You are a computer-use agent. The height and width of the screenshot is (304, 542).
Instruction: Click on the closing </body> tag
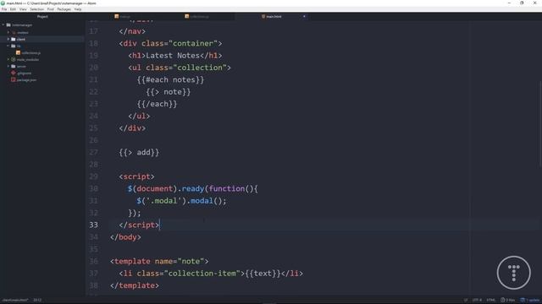(x=125, y=236)
